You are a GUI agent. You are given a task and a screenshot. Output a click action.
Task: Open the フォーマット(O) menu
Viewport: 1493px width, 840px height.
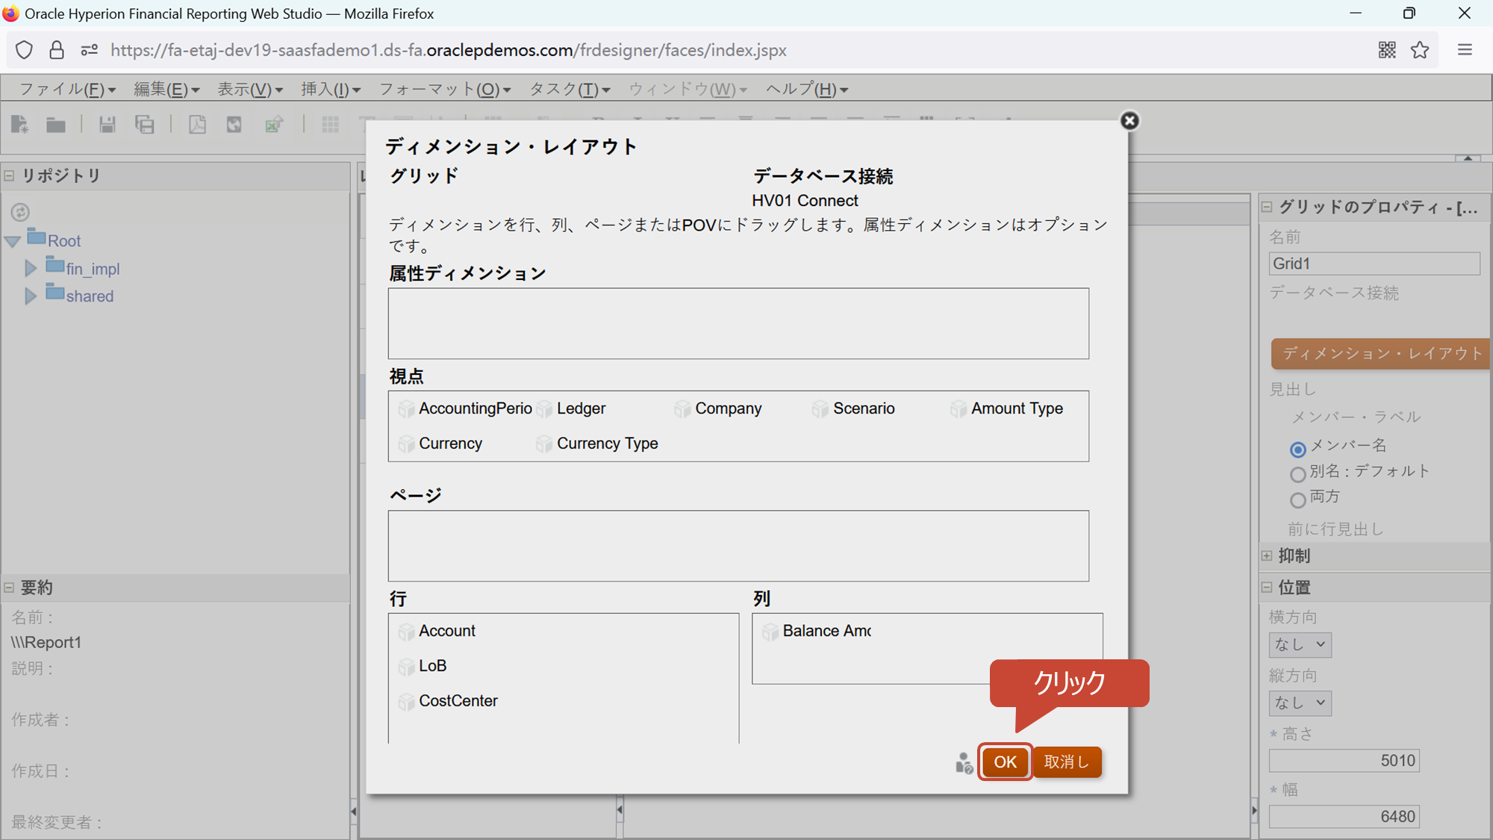444,90
